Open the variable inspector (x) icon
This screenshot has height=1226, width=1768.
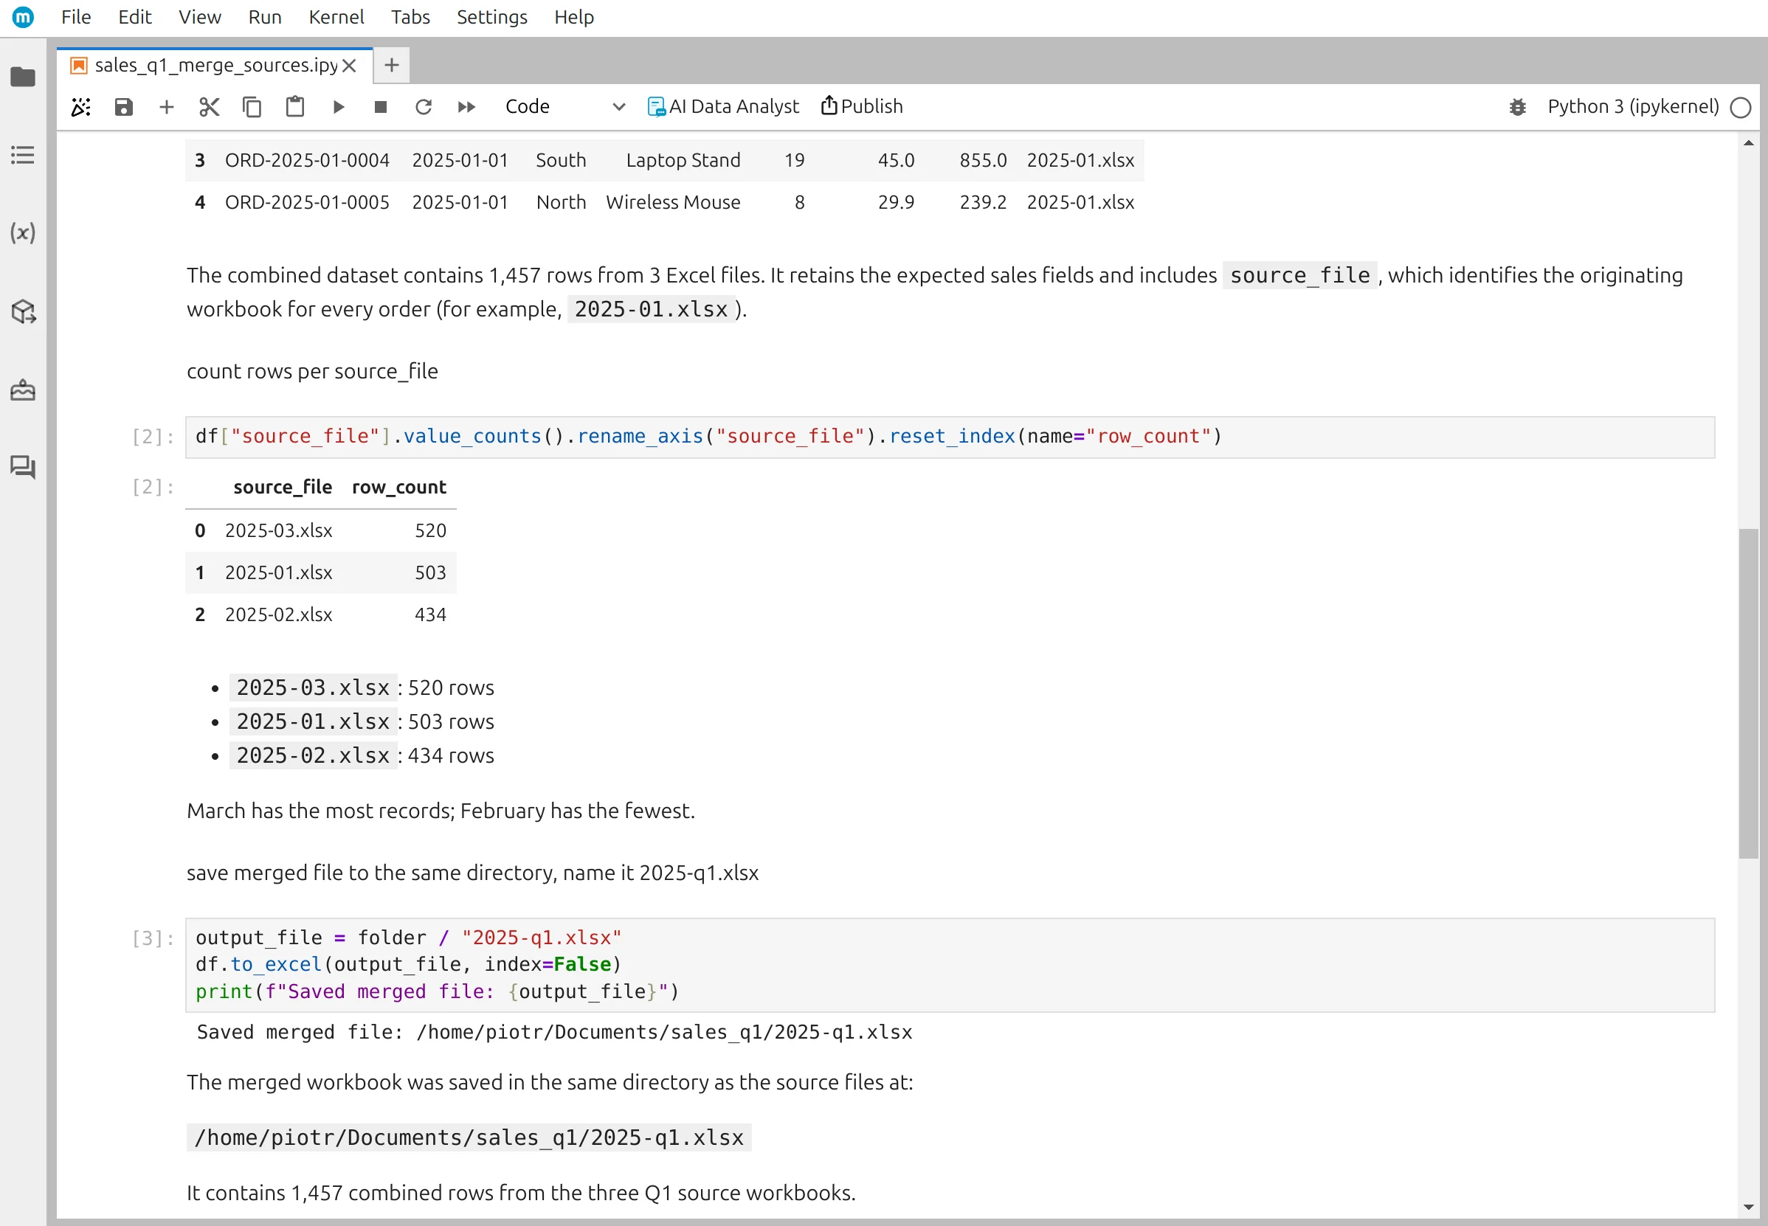click(x=23, y=233)
